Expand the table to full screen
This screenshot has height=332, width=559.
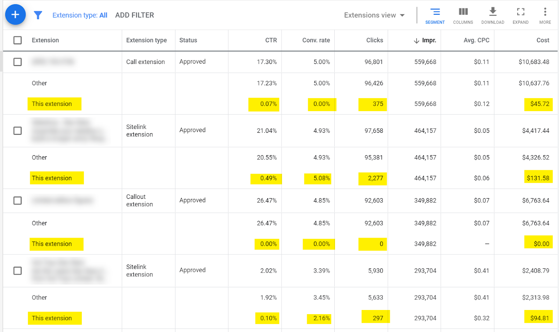tap(521, 15)
